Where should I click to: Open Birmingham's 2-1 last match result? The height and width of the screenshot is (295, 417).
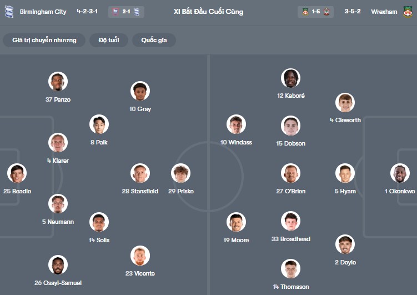click(x=126, y=12)
